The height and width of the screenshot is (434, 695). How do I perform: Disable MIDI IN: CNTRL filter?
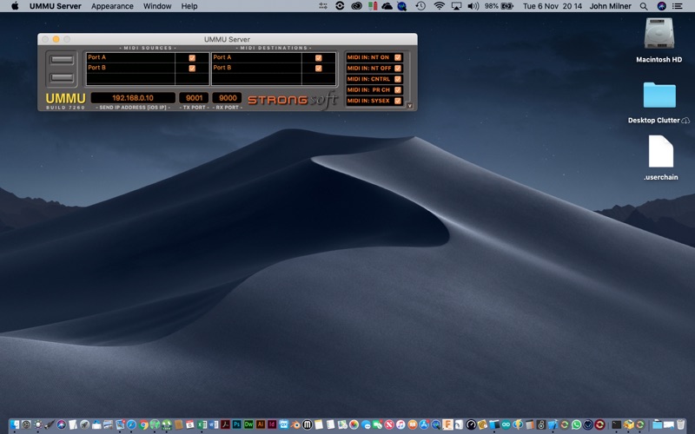click(x=398, y=79)
